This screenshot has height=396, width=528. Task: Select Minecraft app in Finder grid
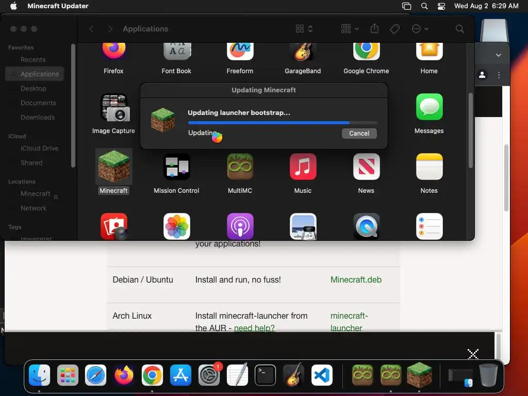114,167
